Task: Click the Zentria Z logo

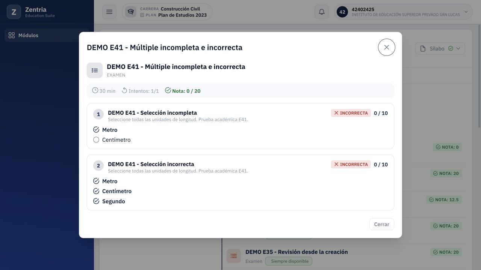Action: point(14,12)
